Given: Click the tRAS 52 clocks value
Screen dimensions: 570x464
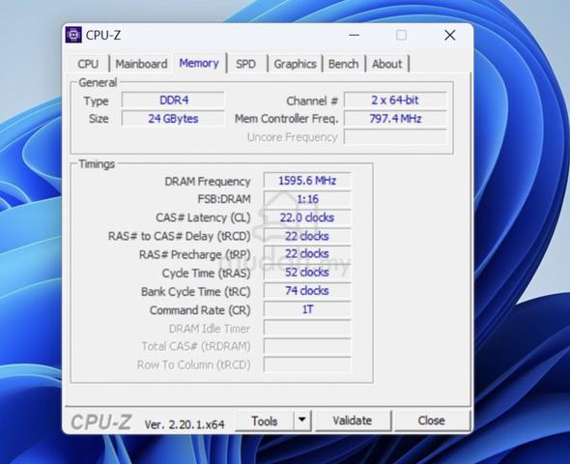Looking at the screenshot, I should pos(307,273).
